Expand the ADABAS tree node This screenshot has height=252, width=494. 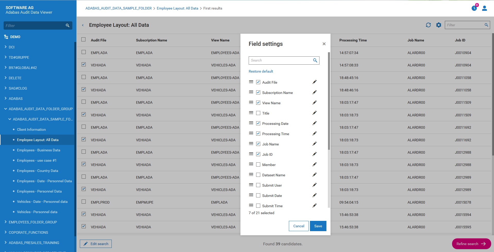pos(6,98)
